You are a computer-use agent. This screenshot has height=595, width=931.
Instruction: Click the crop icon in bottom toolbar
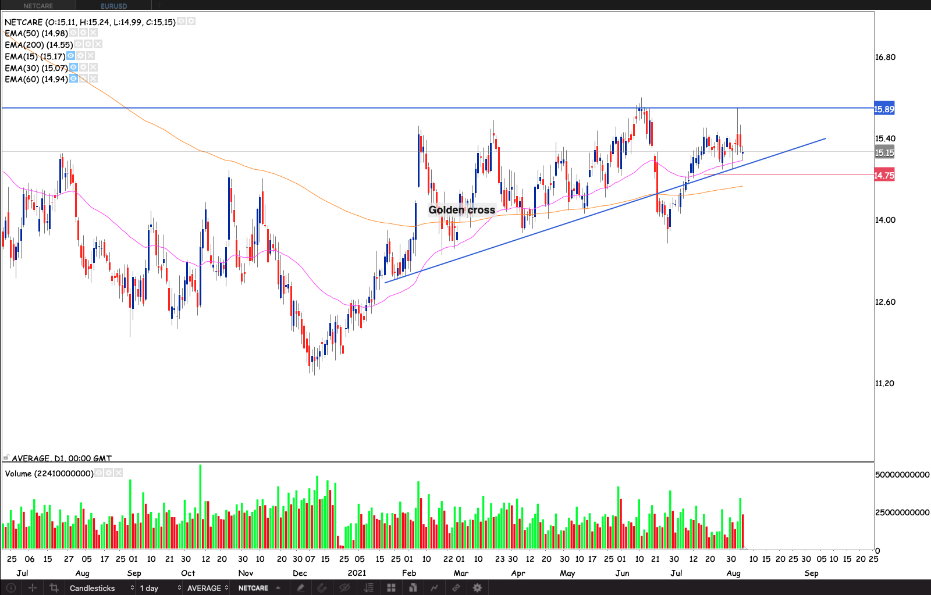54,588
